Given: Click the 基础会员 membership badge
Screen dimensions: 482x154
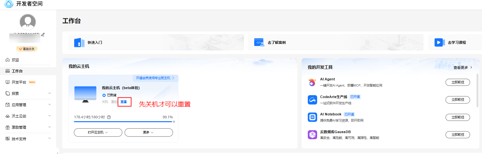Looking at the screenshot, I should 27,49.
